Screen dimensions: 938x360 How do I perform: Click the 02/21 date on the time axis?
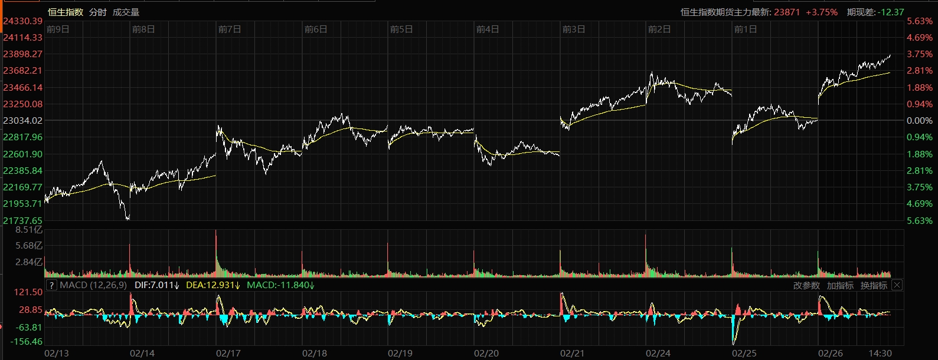tap(573, 353)
